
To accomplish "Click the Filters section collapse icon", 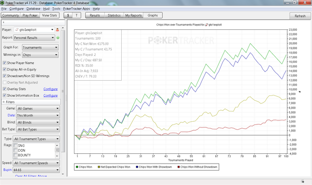I will pyautogui.click(x=4, y=102).
